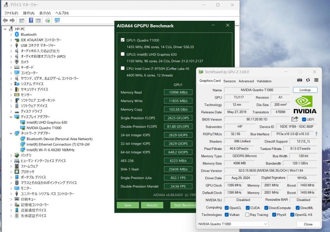Select Intel(R) Wi-Fi 6 AX200 160MHz device
The width and height of the screenshot is (330, 232).
(50, 150)
